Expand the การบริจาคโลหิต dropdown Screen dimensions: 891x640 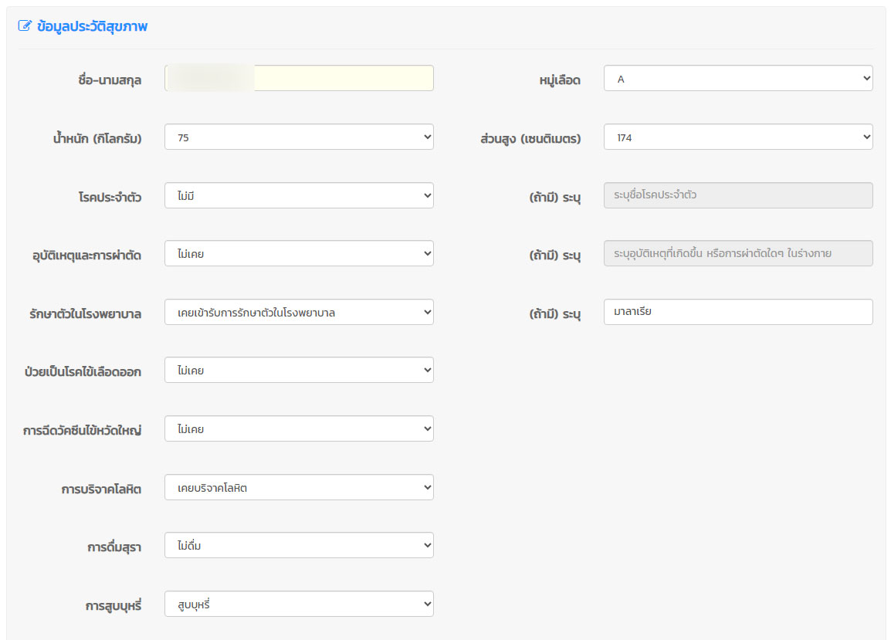[x=299, y=488]
